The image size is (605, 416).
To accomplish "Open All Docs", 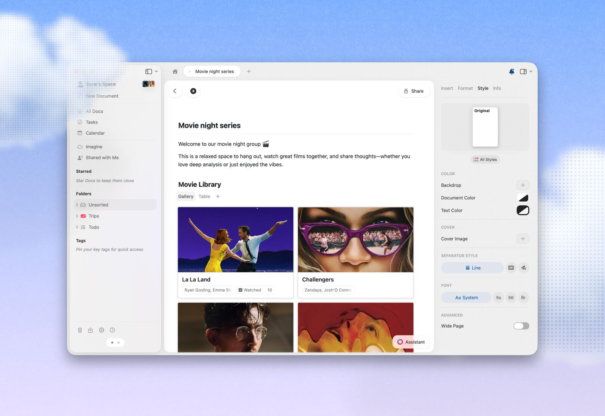I will click(94, 112).
